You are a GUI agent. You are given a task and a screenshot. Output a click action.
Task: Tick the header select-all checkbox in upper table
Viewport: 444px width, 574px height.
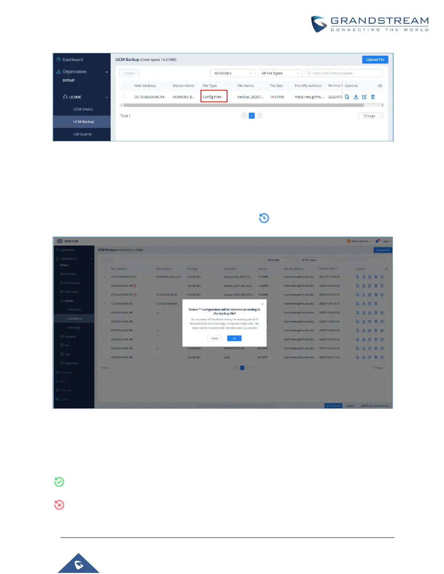(x=124, y=86)
